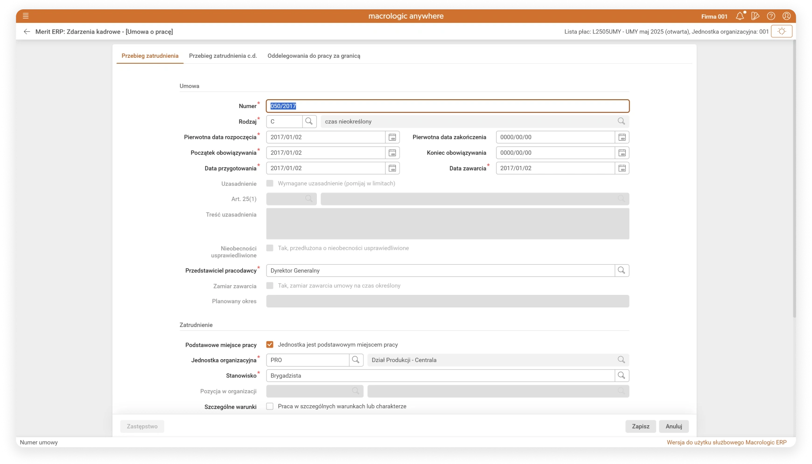Viewport: 812px width, 464px height.
Task: Open calendar for Pierwotna data rozpoczęcia
Action: point(392,137)
